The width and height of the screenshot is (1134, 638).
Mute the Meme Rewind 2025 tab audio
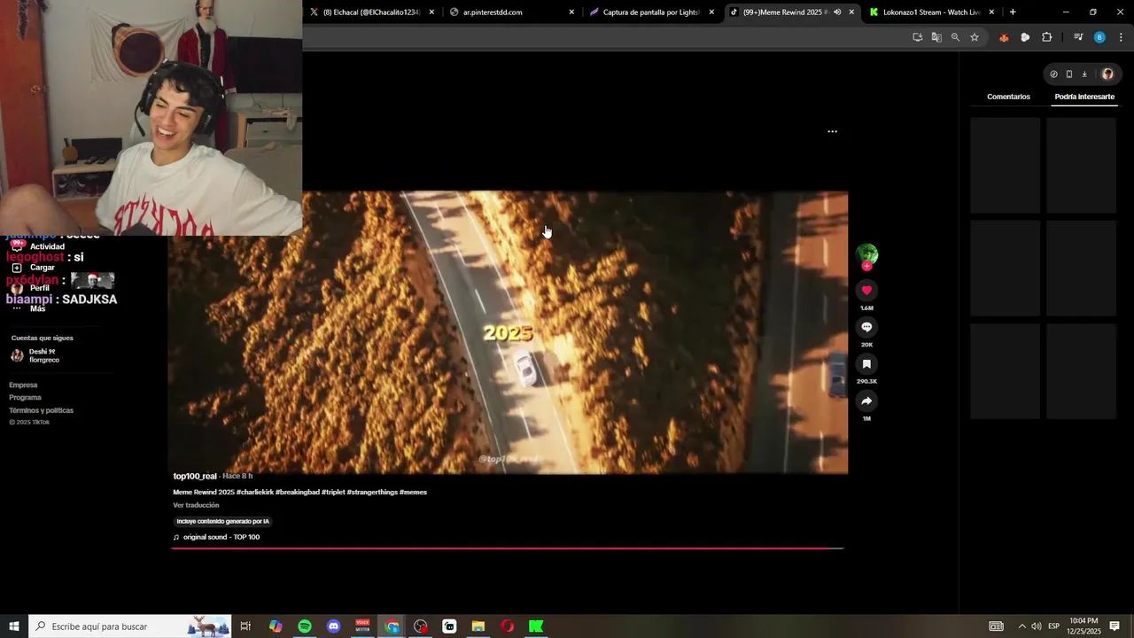(x=837, y=12)
